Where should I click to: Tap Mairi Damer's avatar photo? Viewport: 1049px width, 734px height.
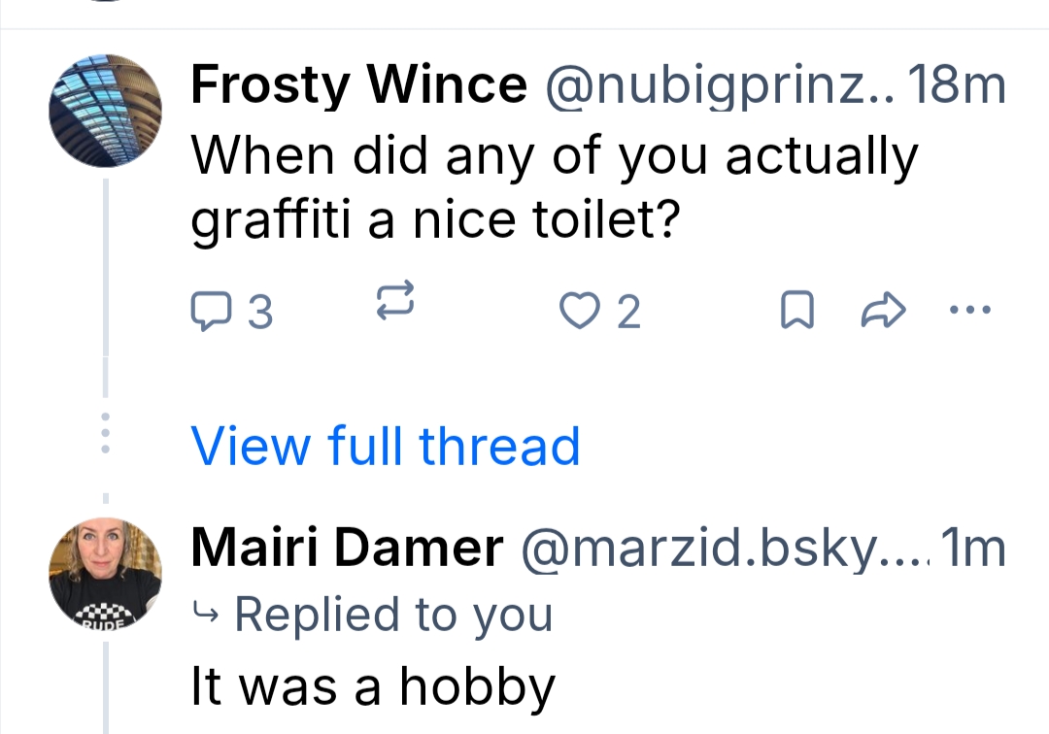click(x=105, y=573)
